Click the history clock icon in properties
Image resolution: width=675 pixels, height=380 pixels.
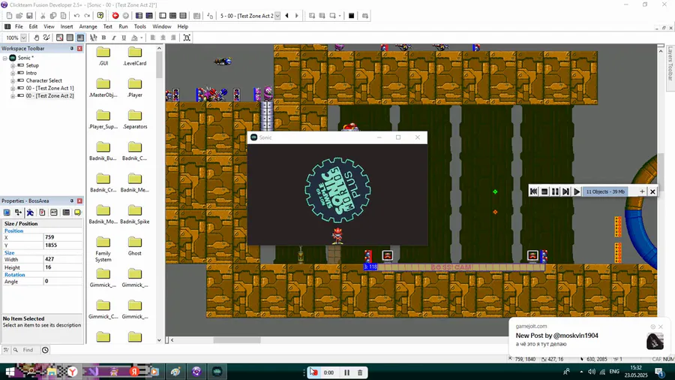pos(45,350)
